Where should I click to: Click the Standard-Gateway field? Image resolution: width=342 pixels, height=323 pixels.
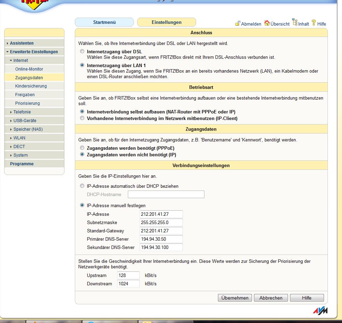161,231
